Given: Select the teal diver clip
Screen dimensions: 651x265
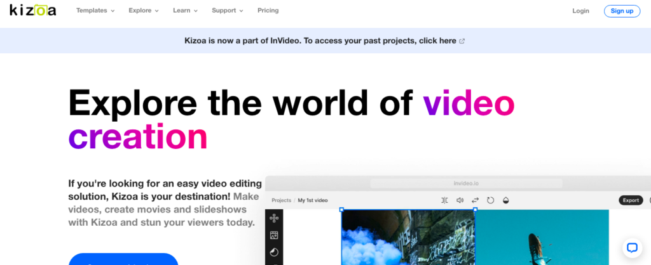Looking at the screenshot, I should (x=542, y=237).
